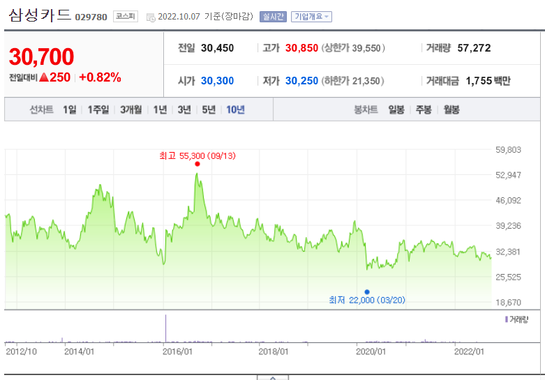Open the 월봉 candlestick chart
The width and height of the screenshot is (545, 380).
451,109
